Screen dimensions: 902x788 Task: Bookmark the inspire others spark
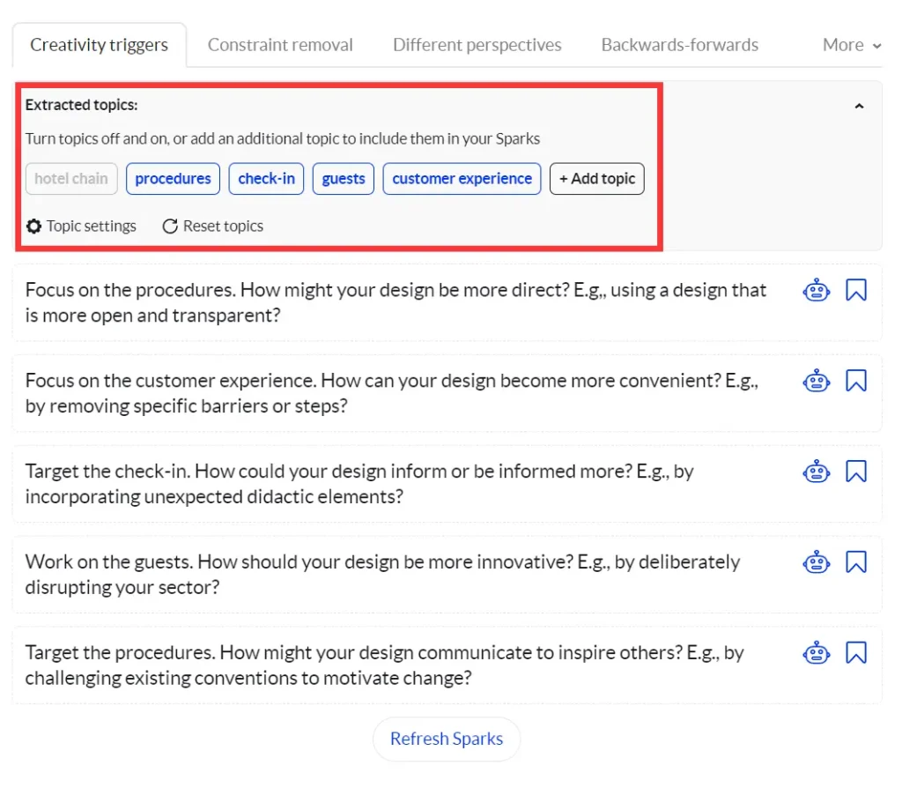tap(855, 653)
